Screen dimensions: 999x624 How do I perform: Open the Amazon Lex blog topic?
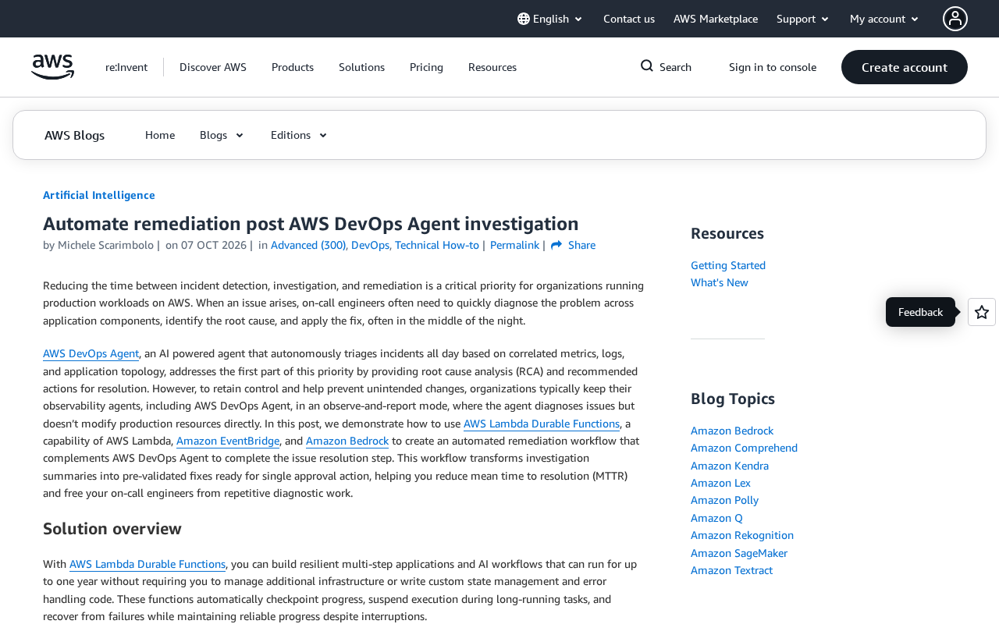point(720,483)
